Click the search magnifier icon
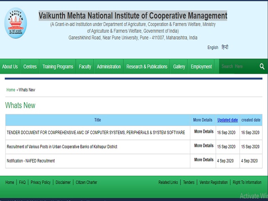268x201 pixels. click(262, 67)
